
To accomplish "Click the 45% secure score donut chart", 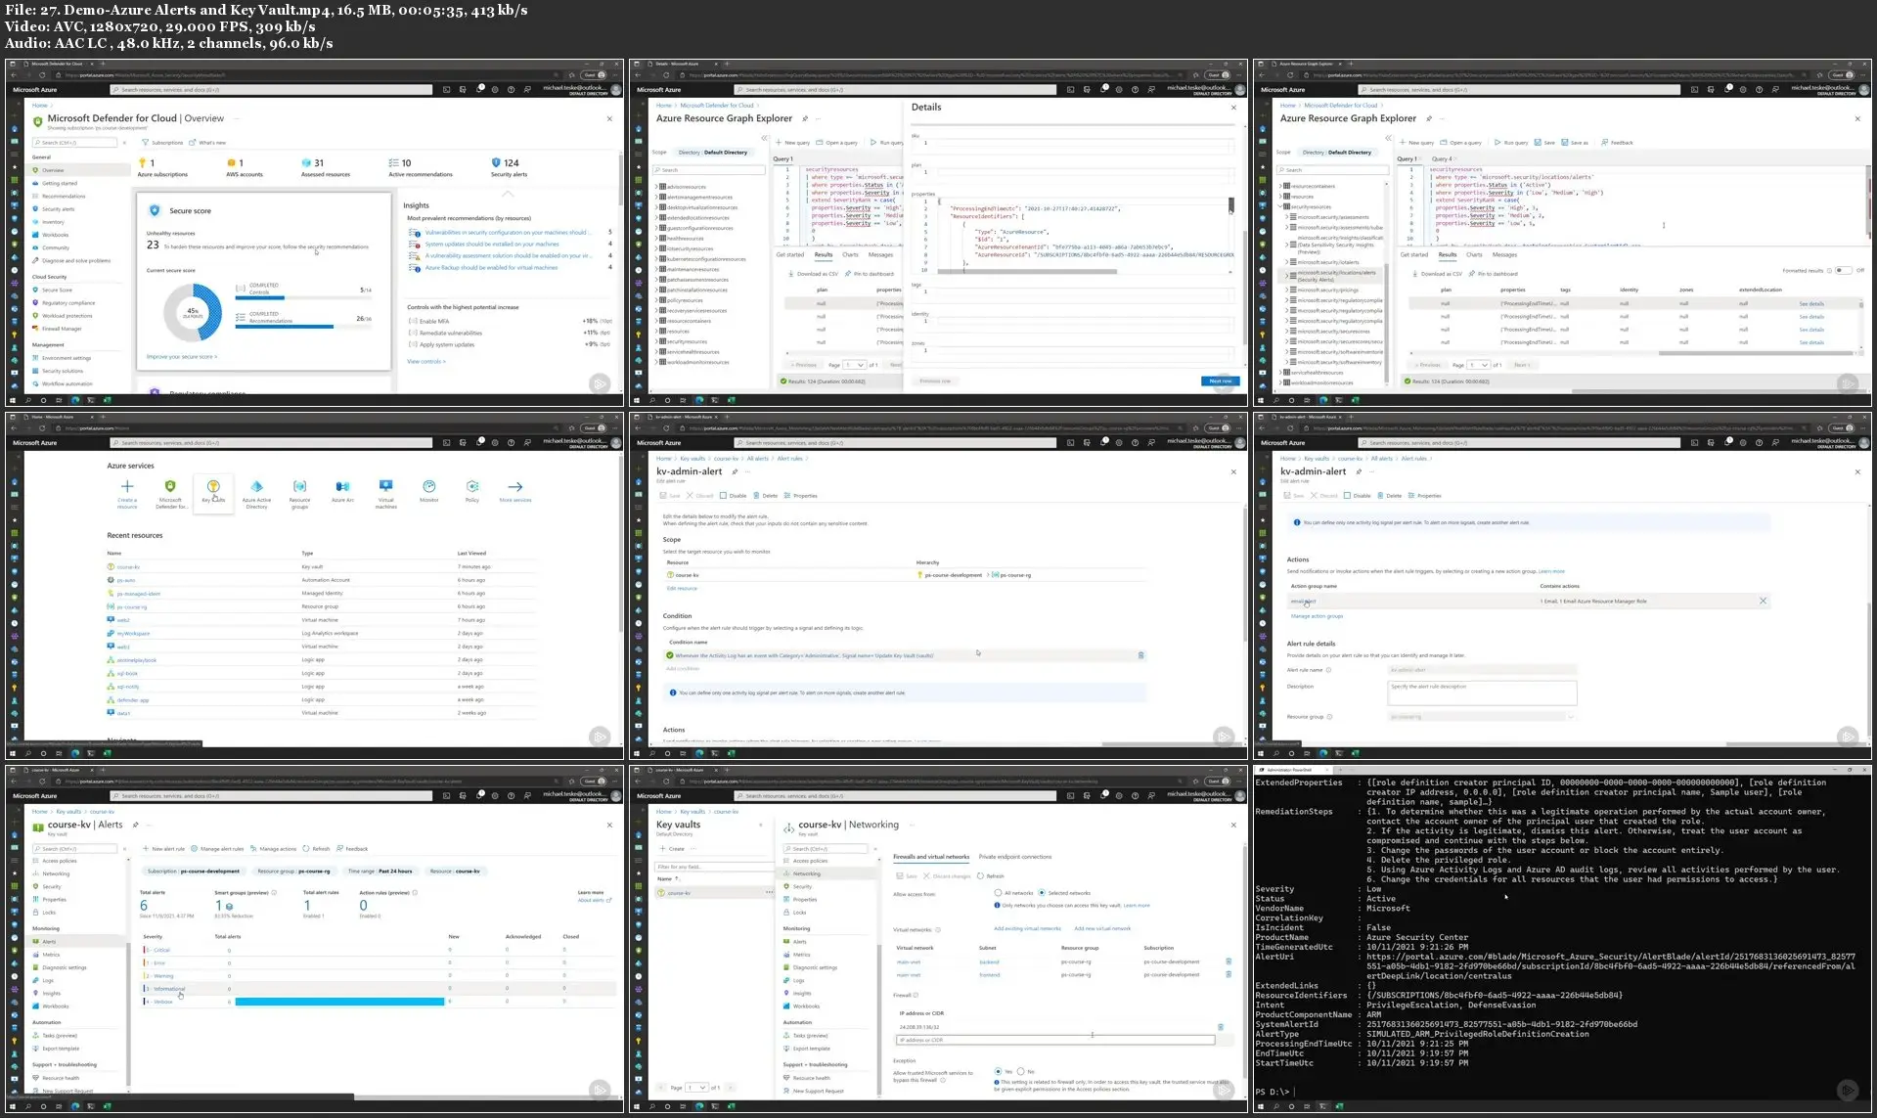I will pyautogui.click(x=193, y=312).
